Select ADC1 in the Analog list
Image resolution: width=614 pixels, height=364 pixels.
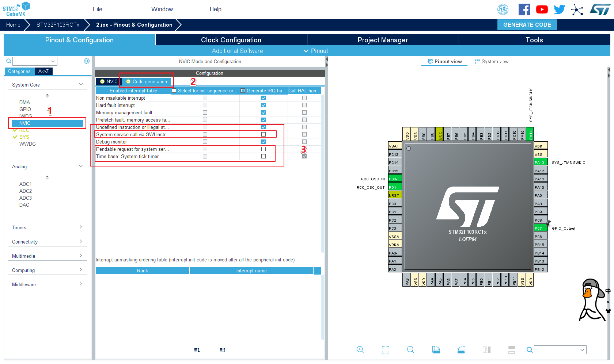click(26, 184)
